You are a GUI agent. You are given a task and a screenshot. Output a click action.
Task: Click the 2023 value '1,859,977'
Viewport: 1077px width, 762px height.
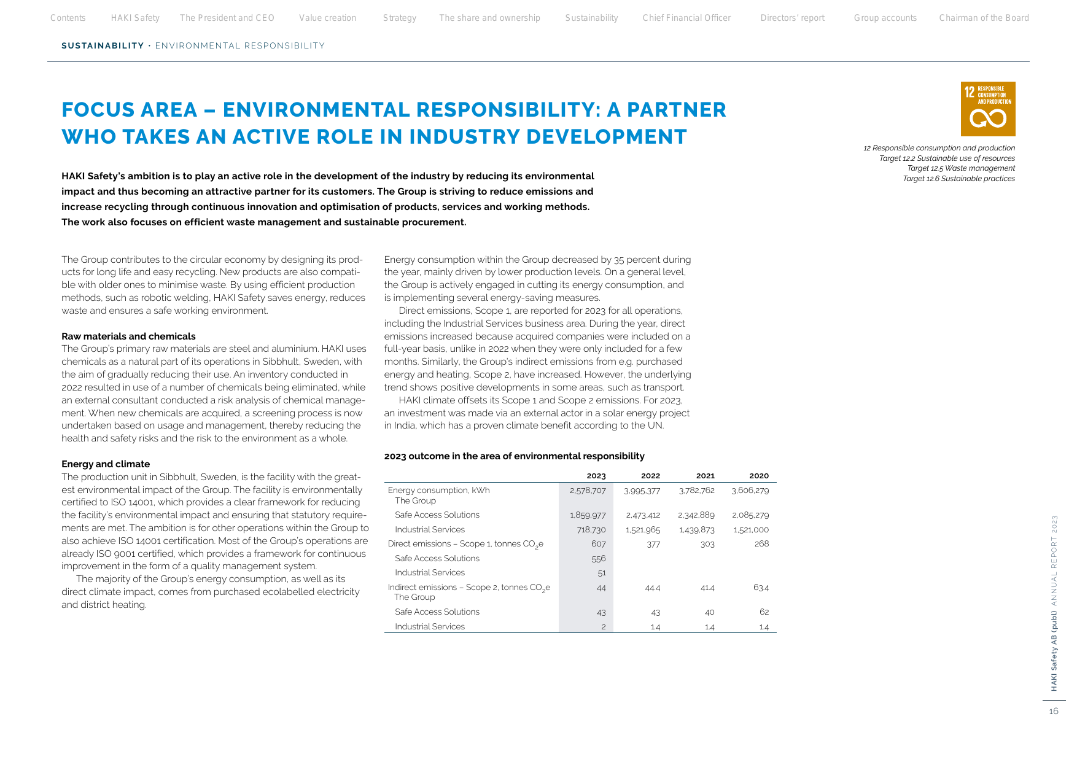click(x=588, y=515)
